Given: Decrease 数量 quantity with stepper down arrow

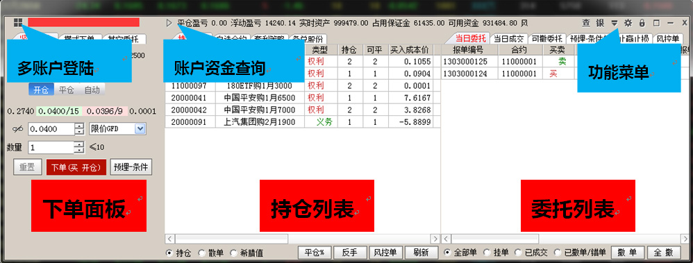Looking at the screenshot, I should pyautogui.click(x=79, y=151).
